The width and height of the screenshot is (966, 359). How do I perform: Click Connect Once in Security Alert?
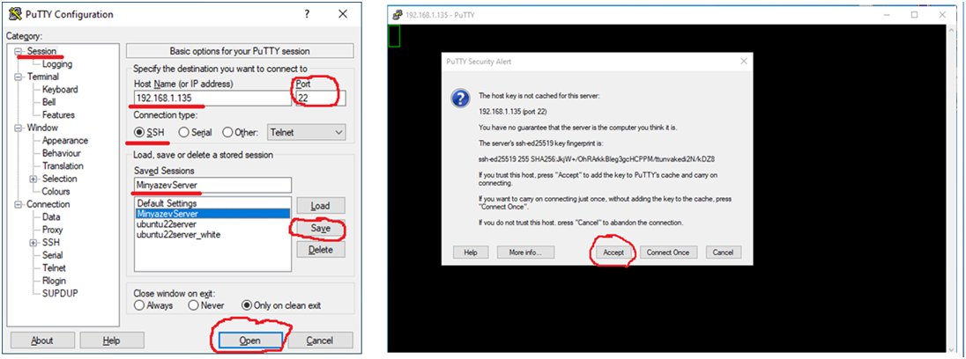click(668, 252)
